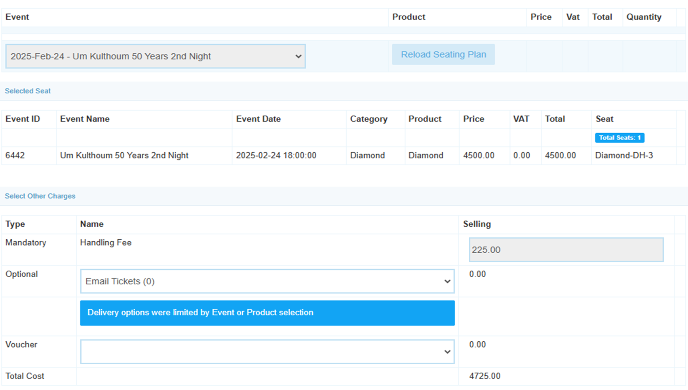This screenshot has height=390, width=688.
Task: Click the Total Seats: 1 badge
Action: (x=620, y=138)
